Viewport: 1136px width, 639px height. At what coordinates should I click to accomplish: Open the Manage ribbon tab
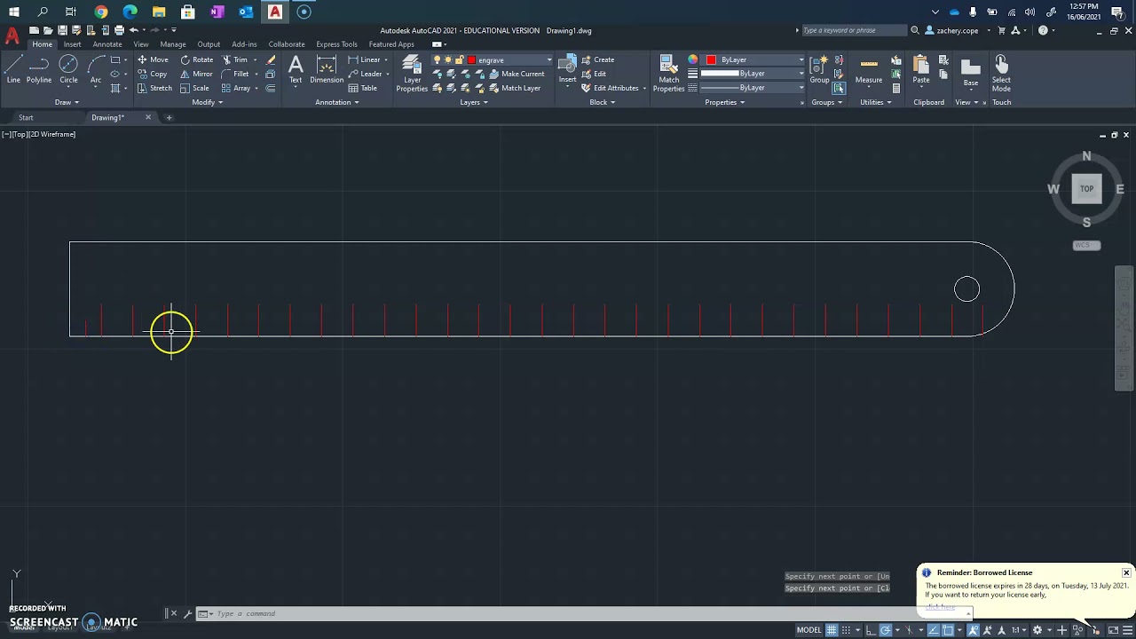pyautogui.click(x=173, y=44)
